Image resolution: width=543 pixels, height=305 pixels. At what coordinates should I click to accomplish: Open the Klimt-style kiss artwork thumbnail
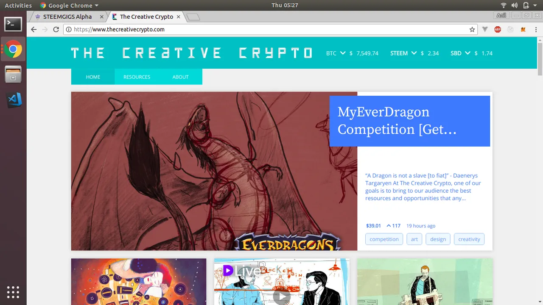(x=139, y=282)
